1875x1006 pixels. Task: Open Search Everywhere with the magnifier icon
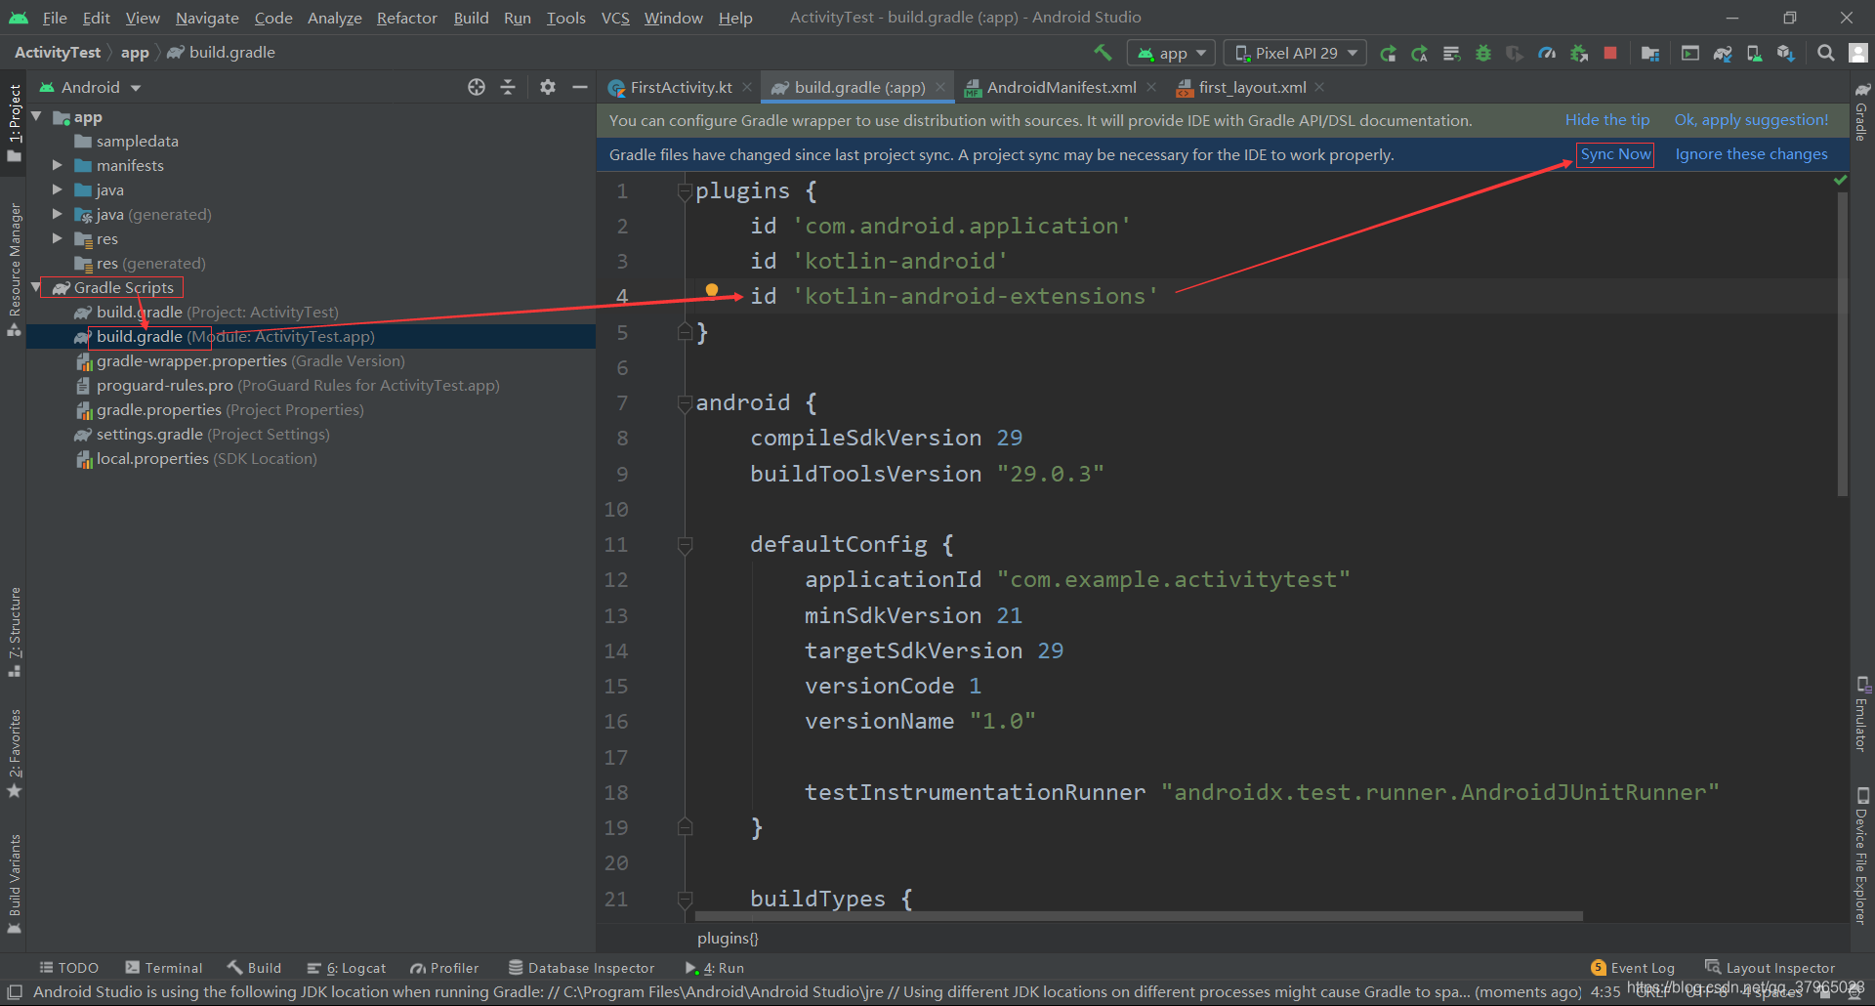(x=1825, y=53)
